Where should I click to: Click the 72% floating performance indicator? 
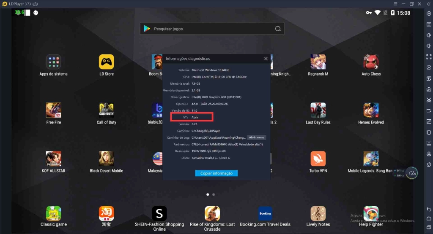point(411,173)
